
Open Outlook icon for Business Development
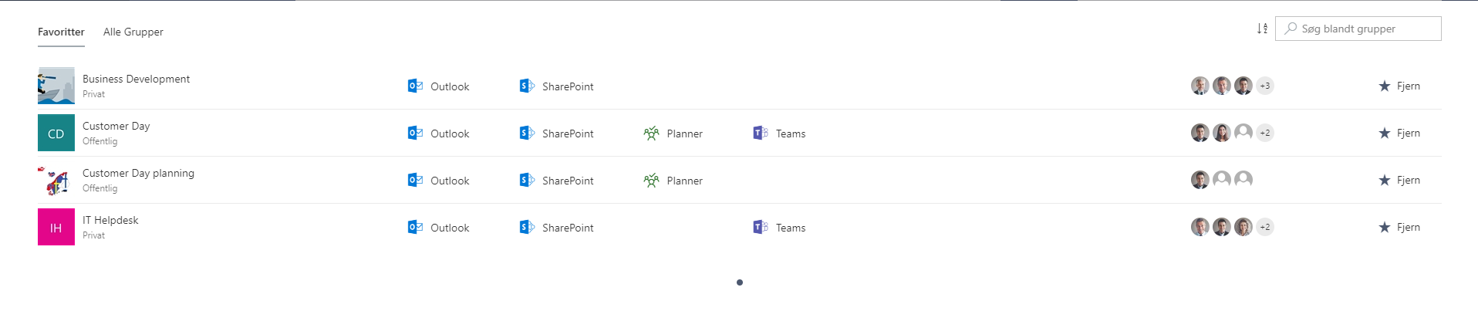[x=415, y=86]
